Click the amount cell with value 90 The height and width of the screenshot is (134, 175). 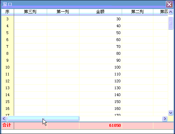pos(100,60)
